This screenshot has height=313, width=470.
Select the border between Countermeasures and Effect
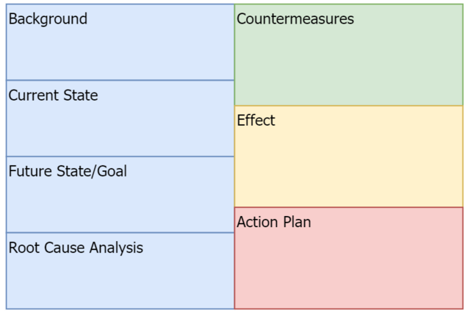[349, 106]
